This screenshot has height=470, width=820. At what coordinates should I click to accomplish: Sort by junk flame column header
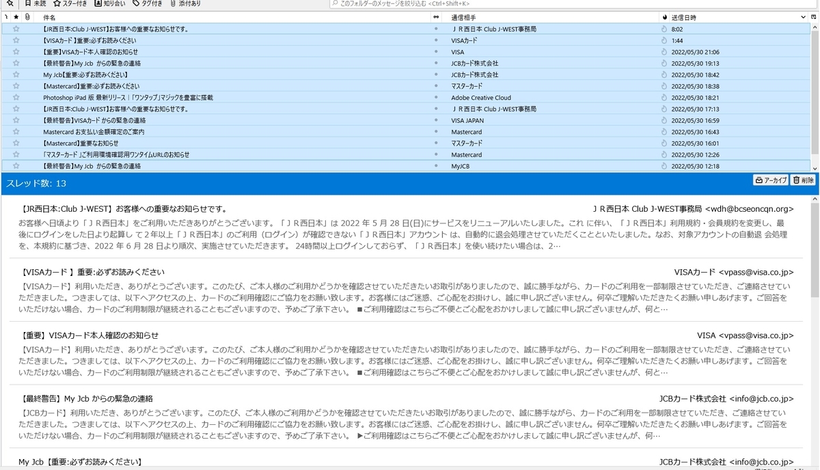click(664, 16)
